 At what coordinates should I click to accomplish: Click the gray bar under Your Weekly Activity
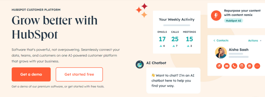point(176,25)
